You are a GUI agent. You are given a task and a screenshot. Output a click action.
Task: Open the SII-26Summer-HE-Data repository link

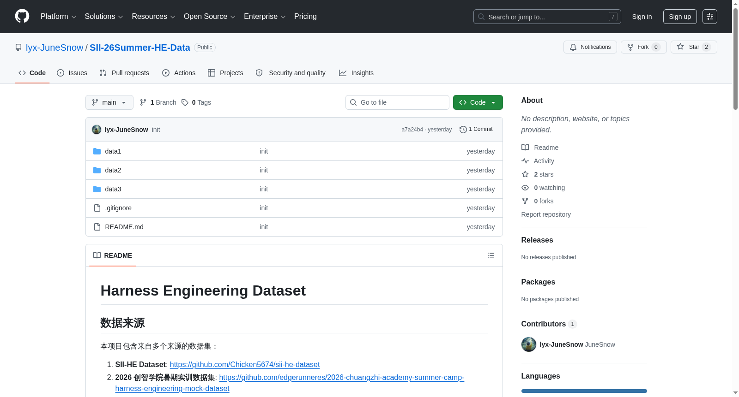140,47
